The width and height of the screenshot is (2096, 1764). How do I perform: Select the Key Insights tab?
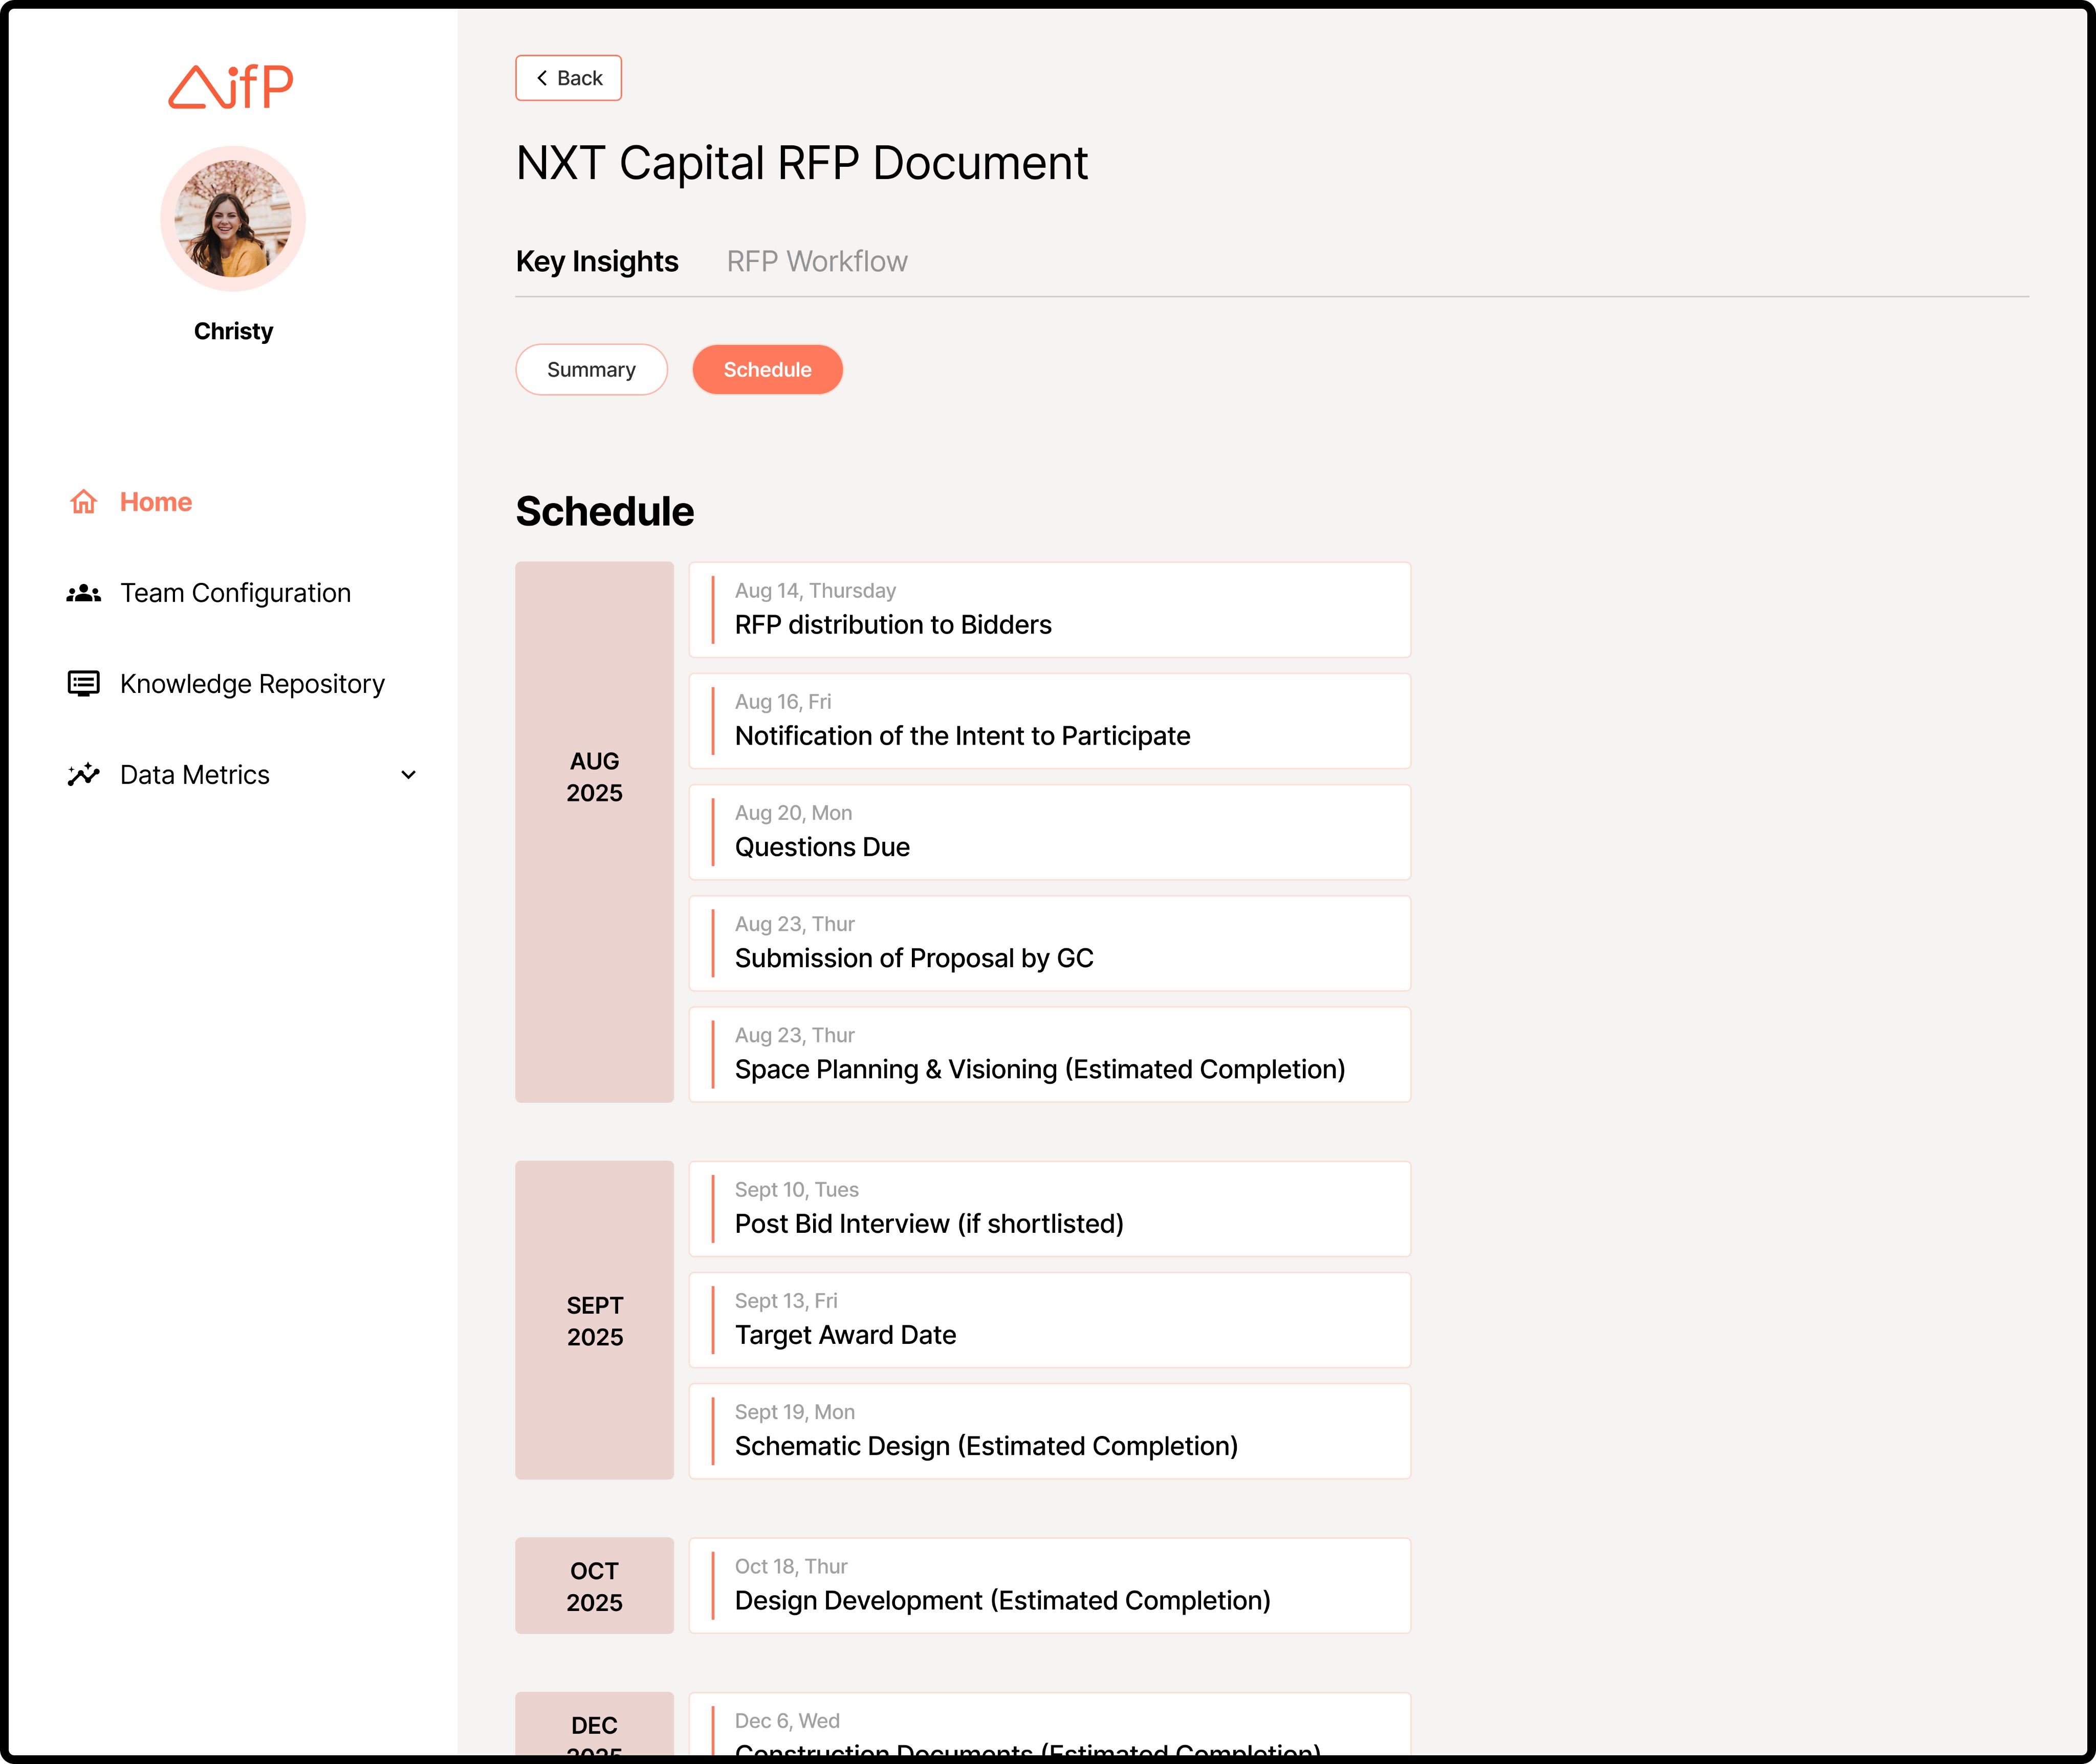pos(597,262)
